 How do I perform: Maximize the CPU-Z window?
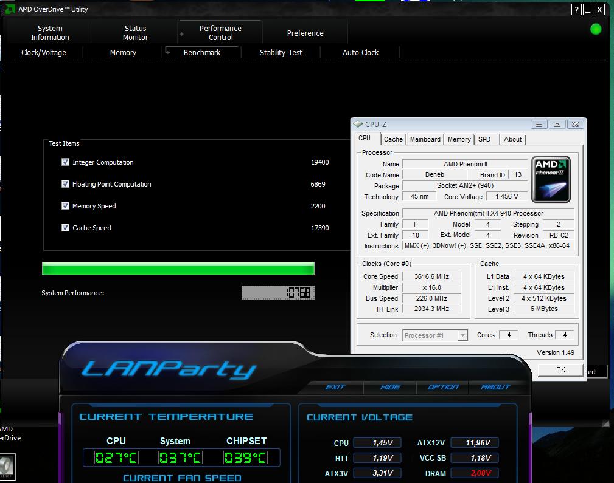pos(557,125)
